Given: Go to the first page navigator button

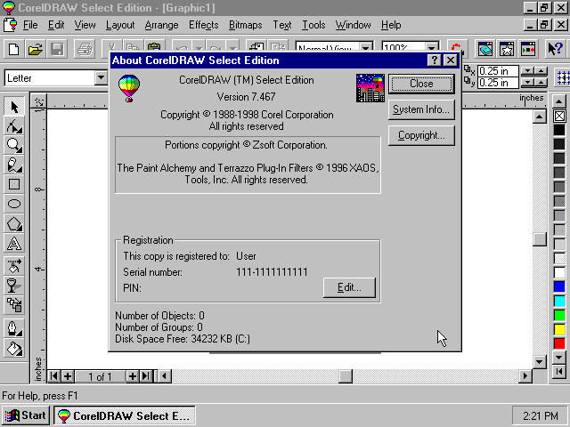Looking at the screenshot, I should [53, 376].
